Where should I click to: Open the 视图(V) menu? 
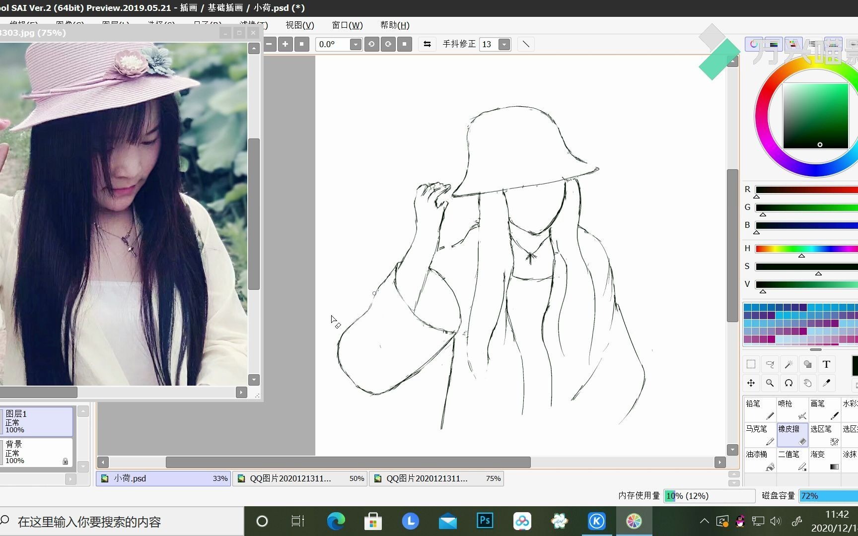pyautogui.click(x=300, y=25)
